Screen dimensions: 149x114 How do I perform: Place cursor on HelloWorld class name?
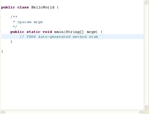(x=43, y=7)
